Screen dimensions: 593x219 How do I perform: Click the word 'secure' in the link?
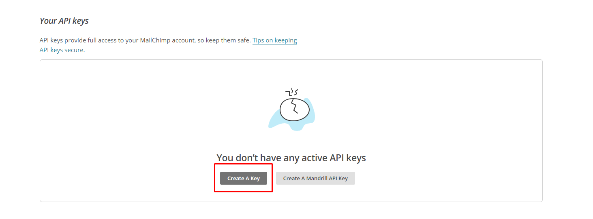[x=73, y=50]
